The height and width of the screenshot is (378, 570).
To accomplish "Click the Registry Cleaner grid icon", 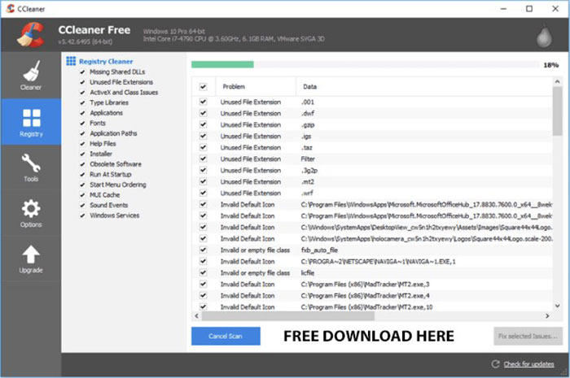I will click(71, 61).
